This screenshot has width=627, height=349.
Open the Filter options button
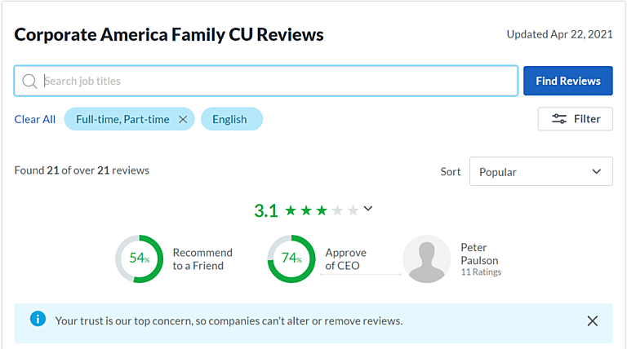(575, 119)
